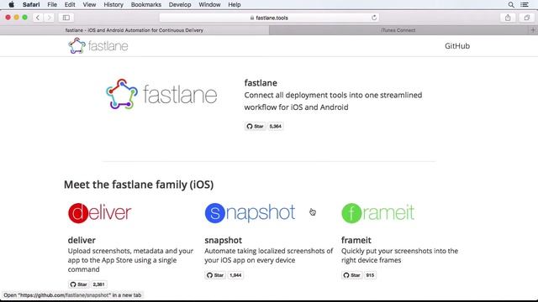This screenshot has width=538, height=302.
Task: Open the Safari share button
Action: pos(508,18)
